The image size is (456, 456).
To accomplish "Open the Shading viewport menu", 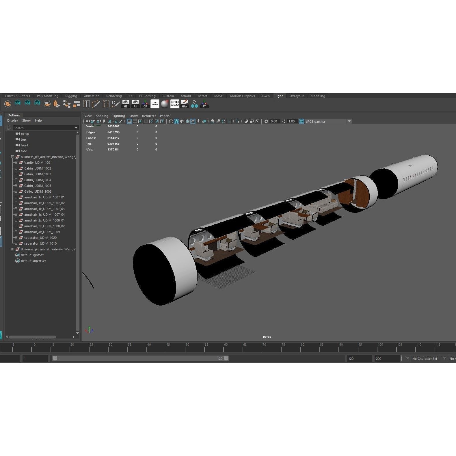I will pos(102,116).
